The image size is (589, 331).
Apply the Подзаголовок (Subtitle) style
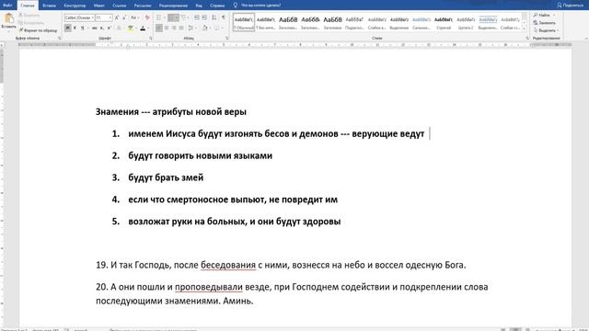[354, 22]
